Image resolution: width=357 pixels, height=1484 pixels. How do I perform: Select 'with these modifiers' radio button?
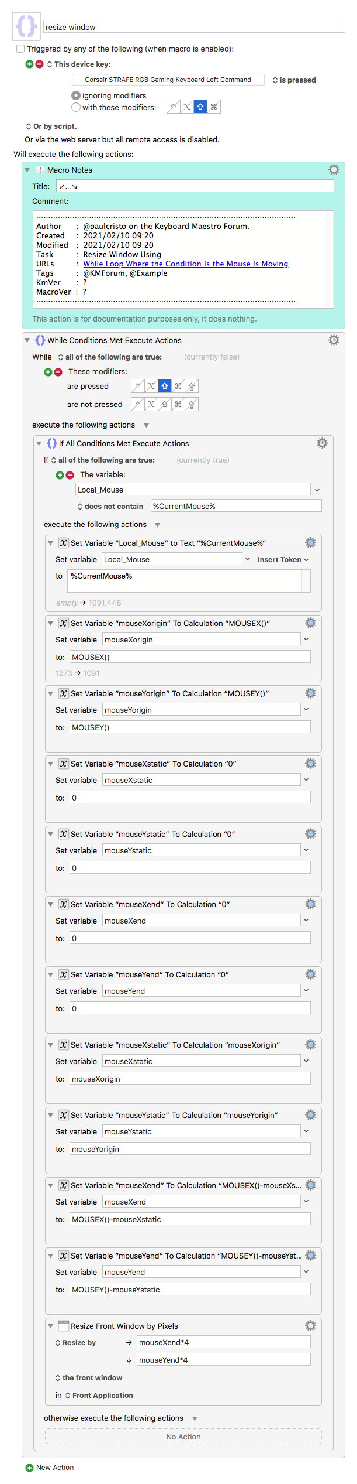[x=76, y=107]
